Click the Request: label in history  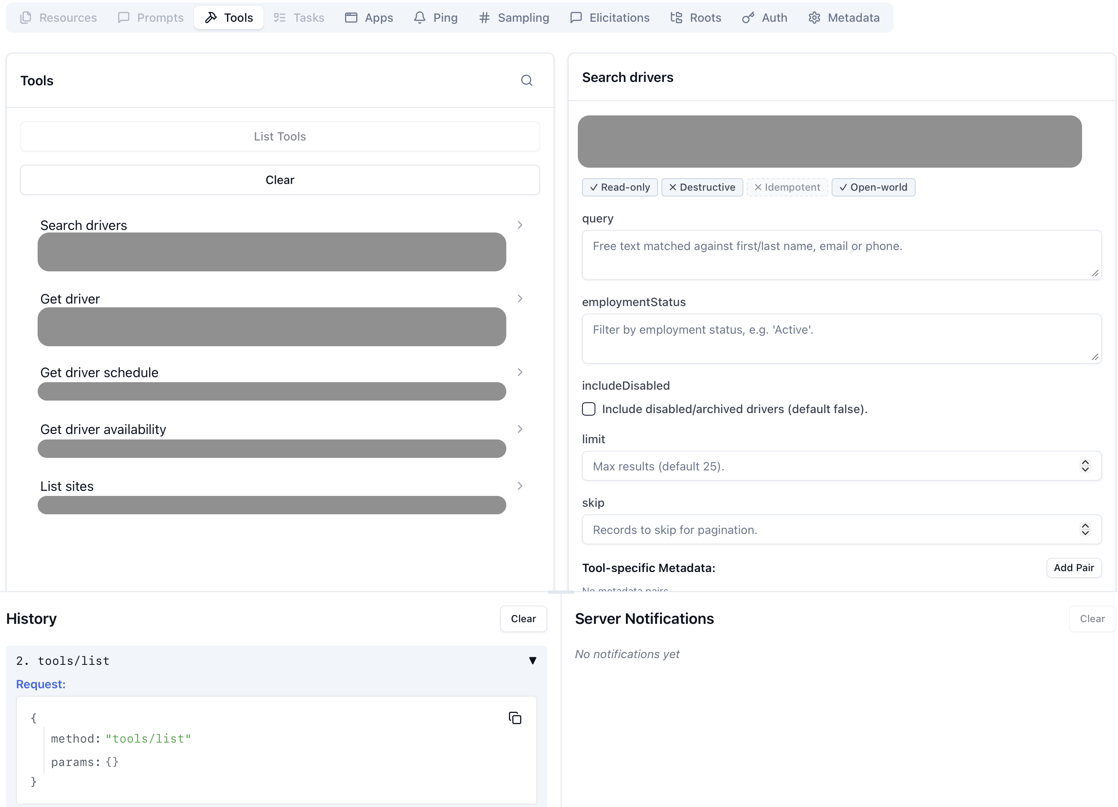click(41, 684)
